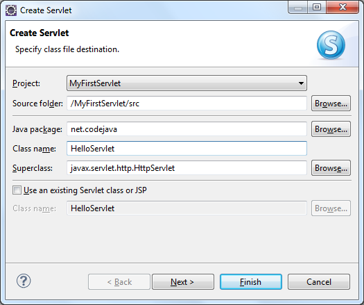Cancel the servlet creation
The width and height of the screenshot is (364, 305).
319,282
